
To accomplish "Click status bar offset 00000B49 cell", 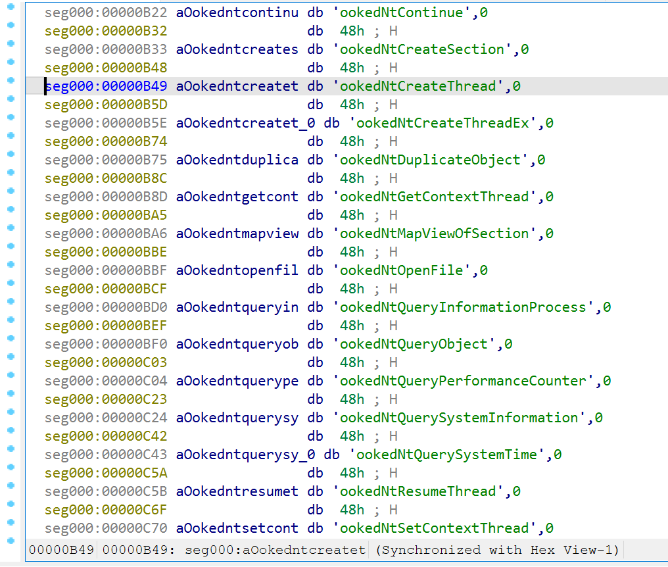I will 61,550.
